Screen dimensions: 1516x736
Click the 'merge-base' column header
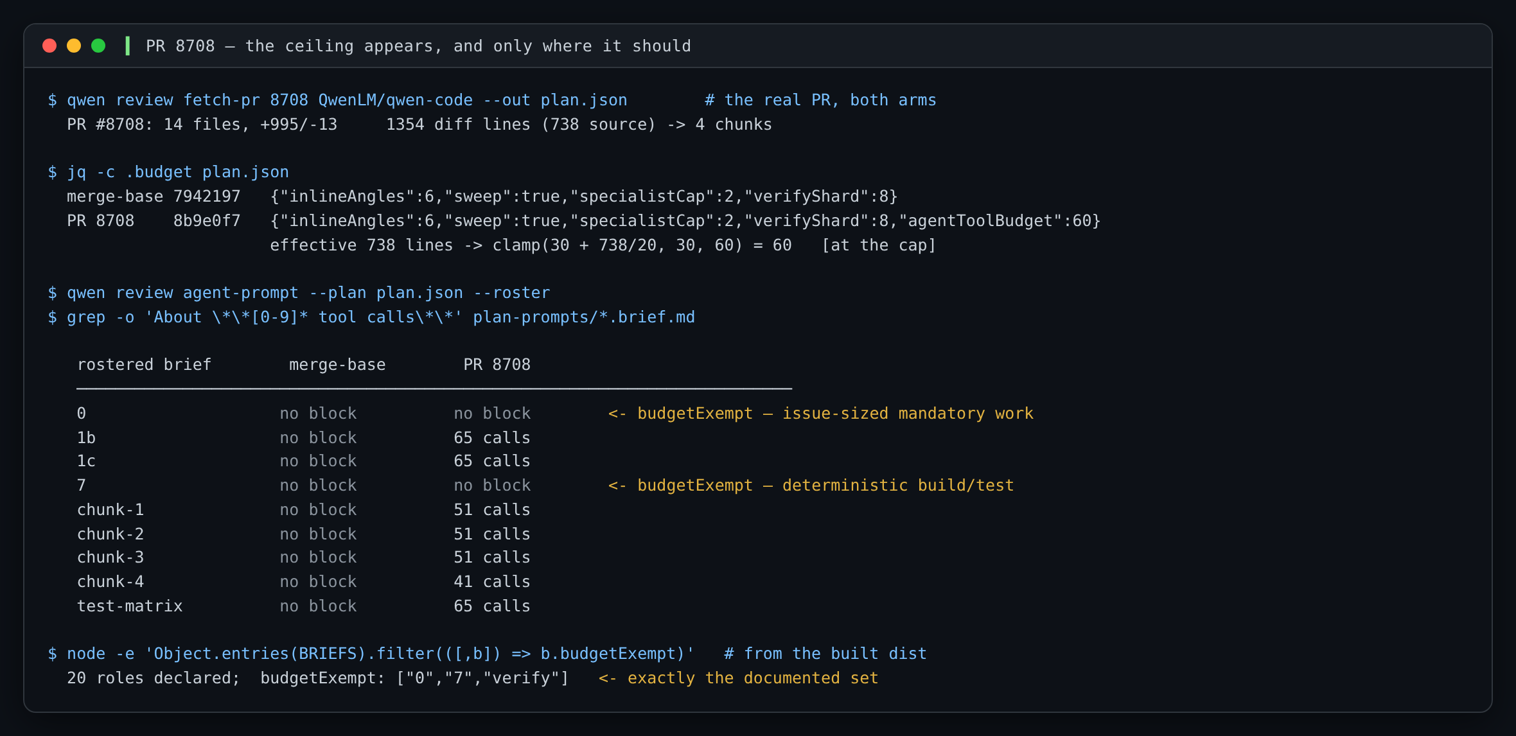pos(337,365)
